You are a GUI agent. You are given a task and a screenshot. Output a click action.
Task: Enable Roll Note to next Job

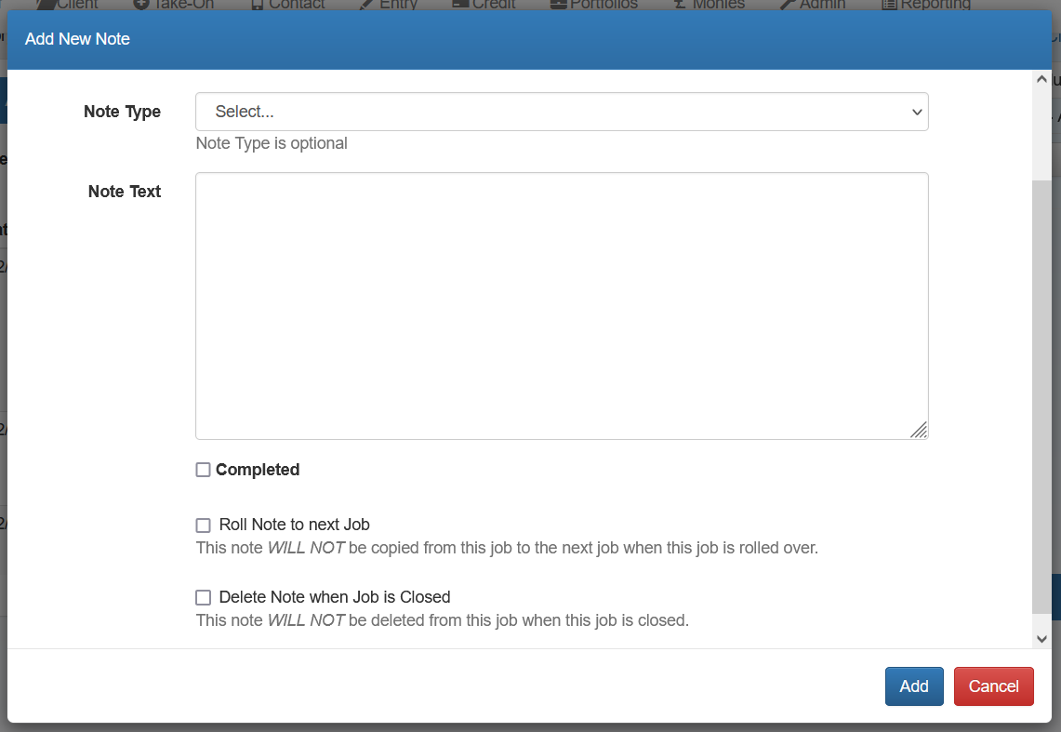203,525
